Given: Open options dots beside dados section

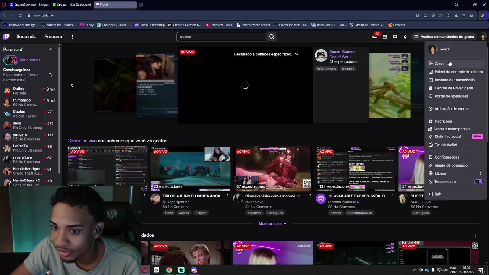Looking at the screenshot, I should click(476, 236).
